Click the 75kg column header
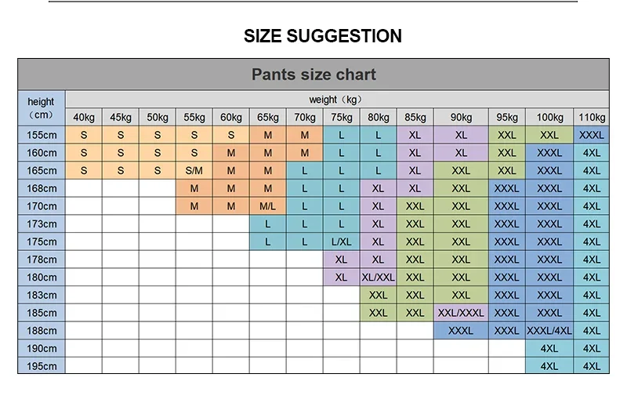 tap(342, 118)
